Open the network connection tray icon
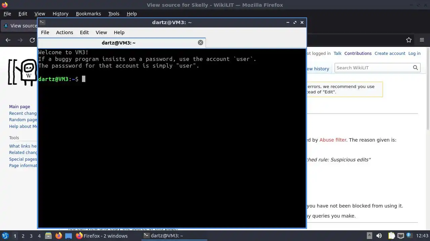This screenshot has height=241, width=430. (401, 236)
